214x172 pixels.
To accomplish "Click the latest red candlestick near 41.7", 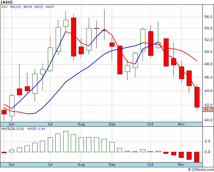I will (x=197, y=97).
